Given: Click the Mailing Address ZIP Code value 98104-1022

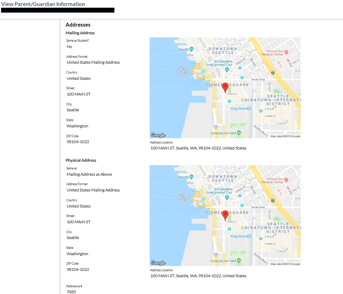Looking at the screenshot, I should [x=78, y=142].
